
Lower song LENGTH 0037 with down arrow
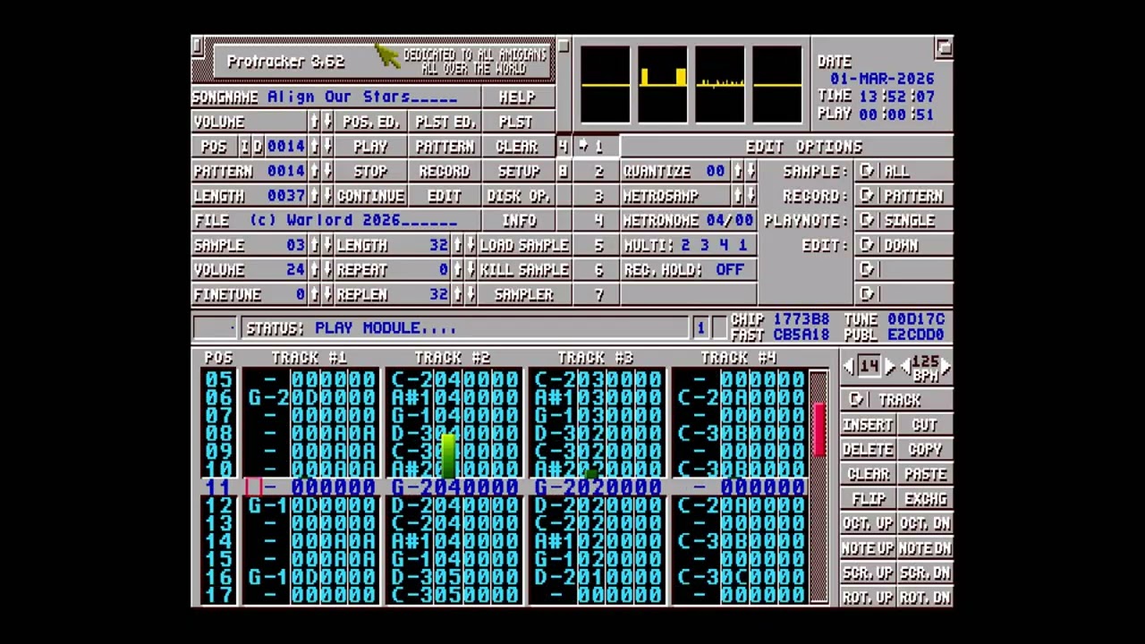coord(327,195)
